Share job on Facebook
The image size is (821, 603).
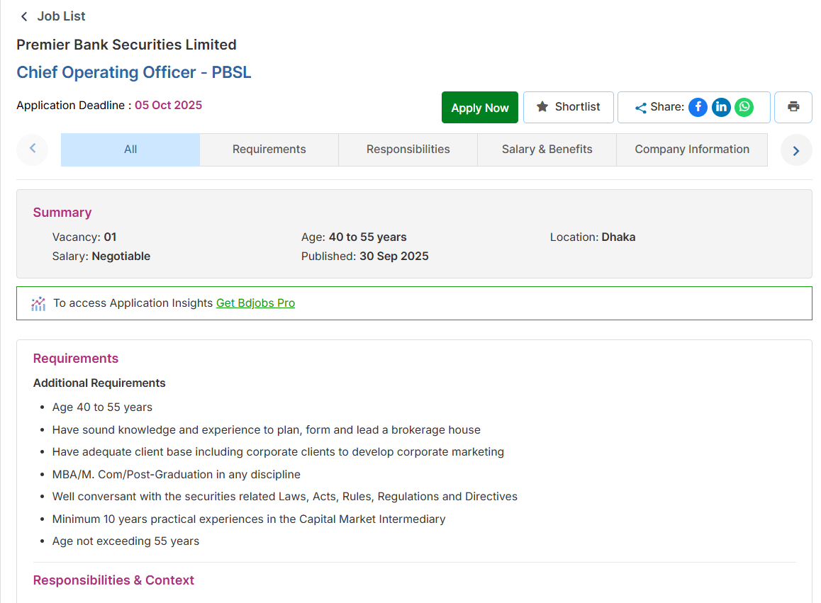(698, 107)
